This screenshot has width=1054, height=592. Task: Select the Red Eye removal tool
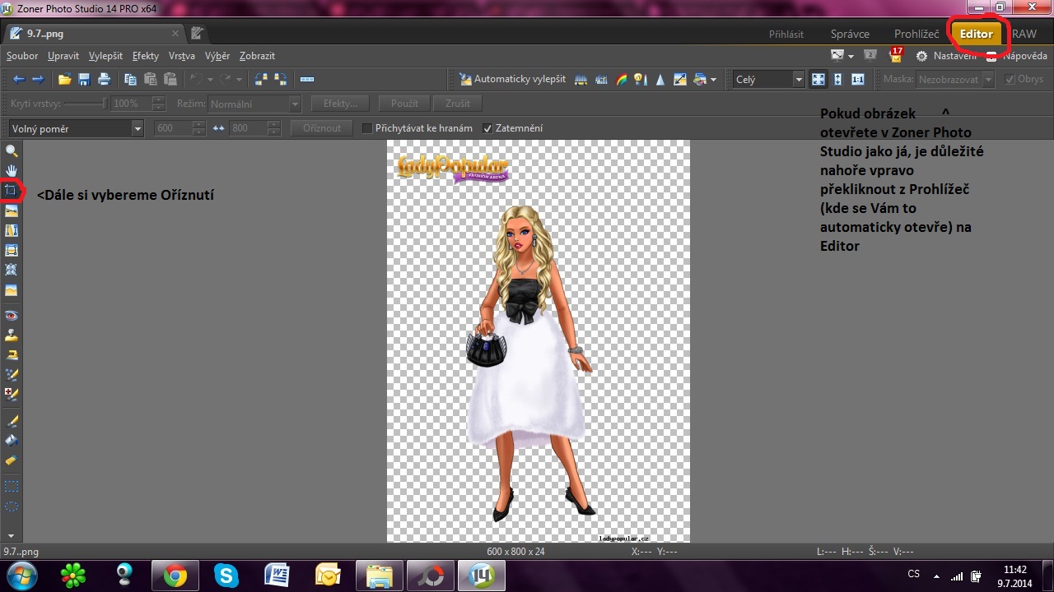click(12, 316)
